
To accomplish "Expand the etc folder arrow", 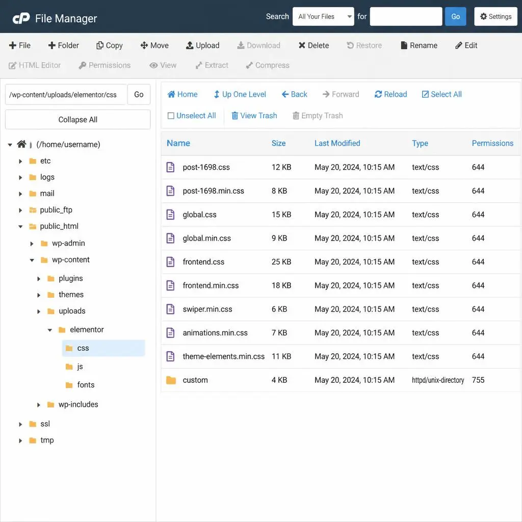I will [x=20, y=161].
